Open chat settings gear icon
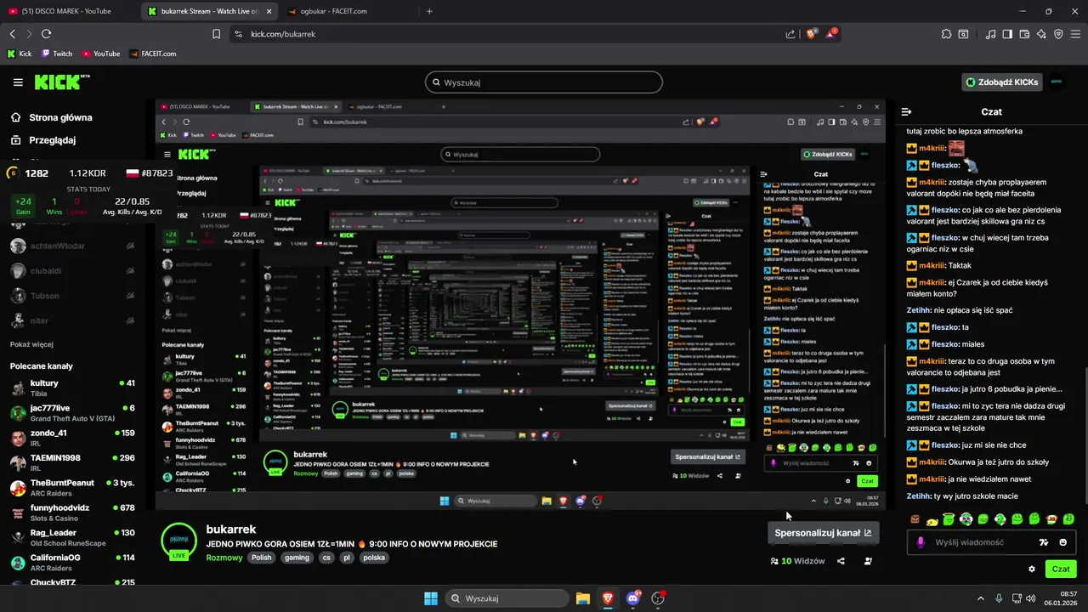Image resolution: width=1088 pixels, height=612 pixels. [x=1032, y=569]
